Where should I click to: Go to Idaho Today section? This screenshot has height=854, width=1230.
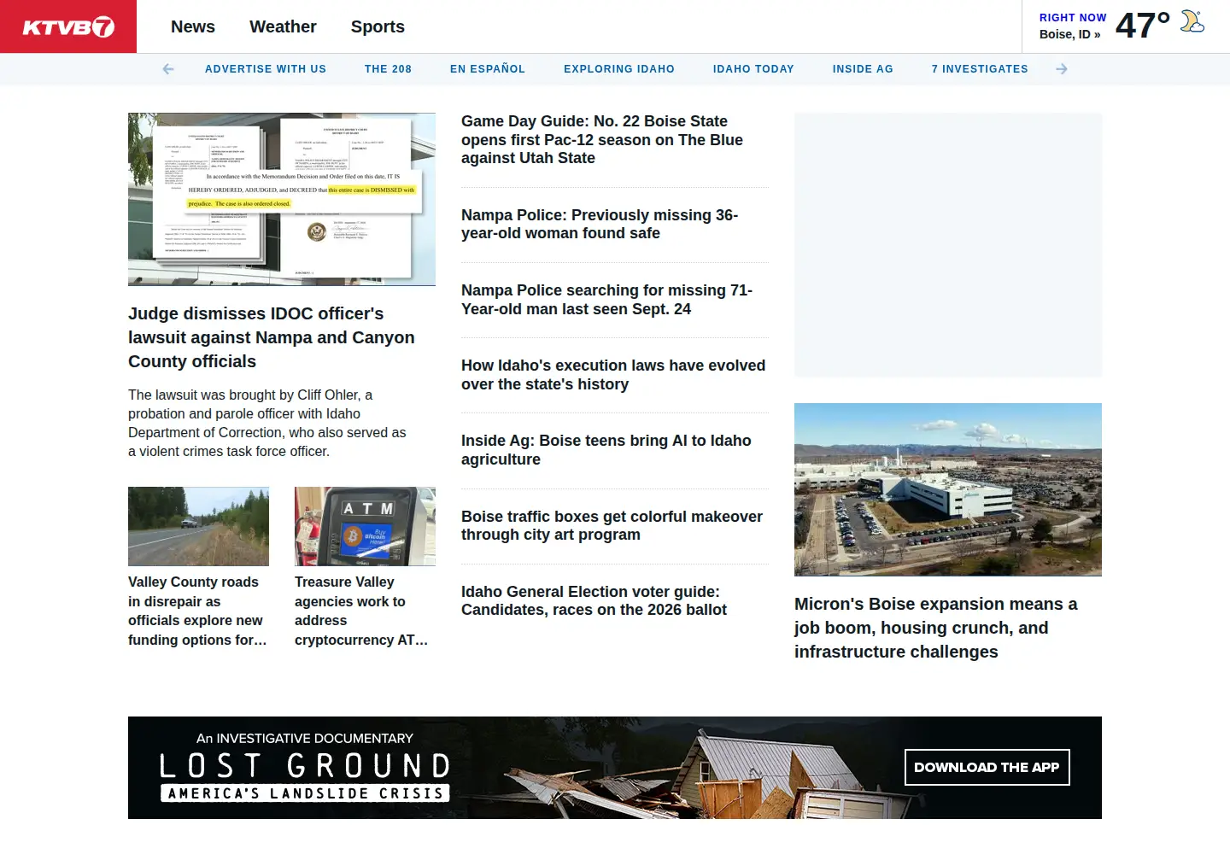(753, 69)
